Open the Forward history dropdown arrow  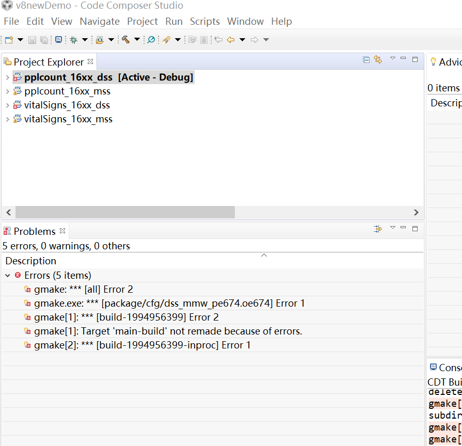click(x=266, y=40)
